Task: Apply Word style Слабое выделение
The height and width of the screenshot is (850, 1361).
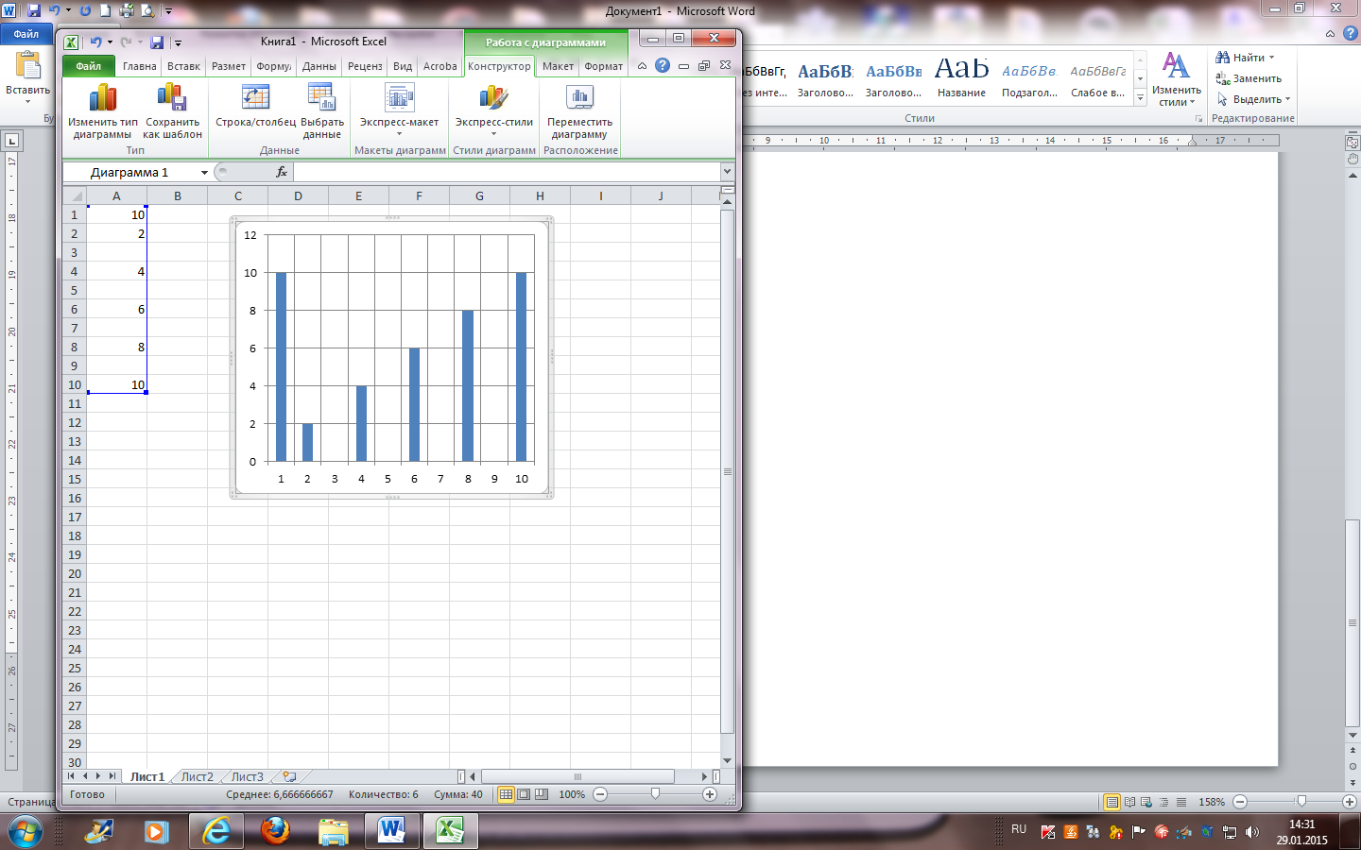Action: pos(1097,76)
